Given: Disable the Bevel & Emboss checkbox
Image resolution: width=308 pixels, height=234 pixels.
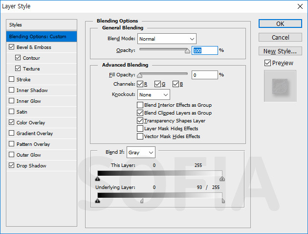Looking at the screenshot, I should pyautogui.click(x=12, y=47).
